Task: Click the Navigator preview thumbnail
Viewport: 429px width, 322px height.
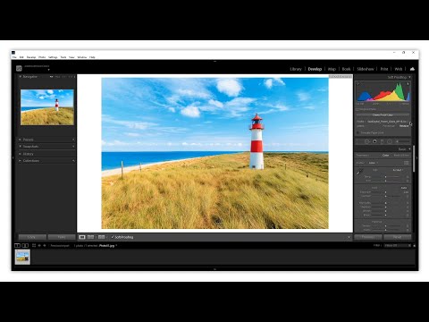Action: point(47,107)
